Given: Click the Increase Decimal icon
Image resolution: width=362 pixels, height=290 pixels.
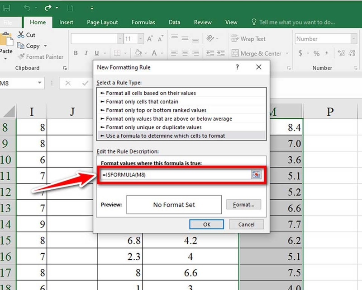Looking at the screenshot, I should pyautogui.click(x=343, y=53).
